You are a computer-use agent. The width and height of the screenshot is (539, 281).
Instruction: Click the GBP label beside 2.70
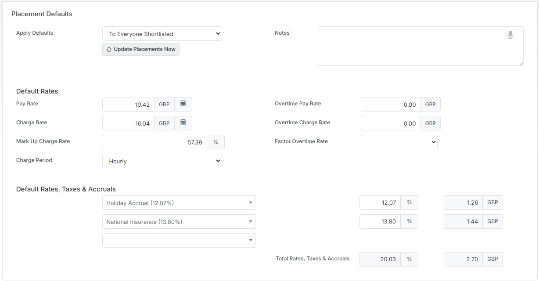tap(493, 259)
